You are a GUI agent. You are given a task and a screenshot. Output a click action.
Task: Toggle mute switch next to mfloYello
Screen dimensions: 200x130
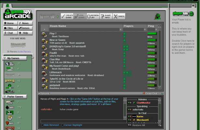click(x=130, y=110)
